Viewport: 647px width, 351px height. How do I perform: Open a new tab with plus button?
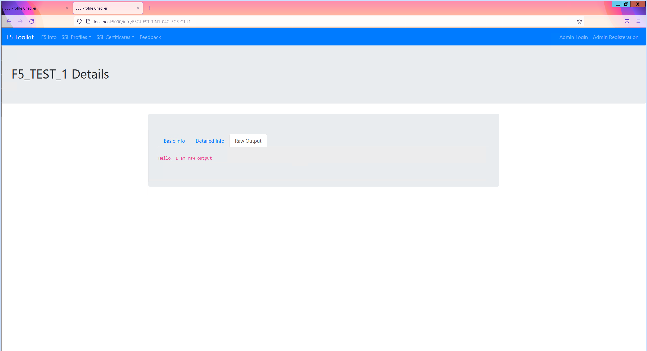coord(150,8)
